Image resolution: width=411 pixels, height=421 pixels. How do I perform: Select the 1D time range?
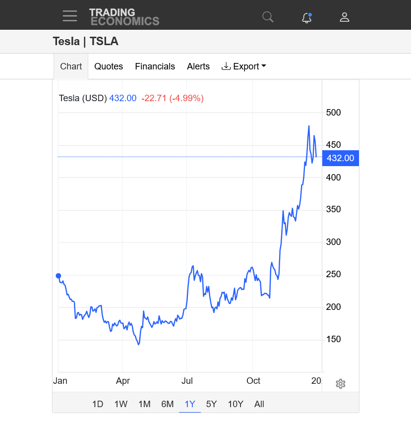coord(98,404)
